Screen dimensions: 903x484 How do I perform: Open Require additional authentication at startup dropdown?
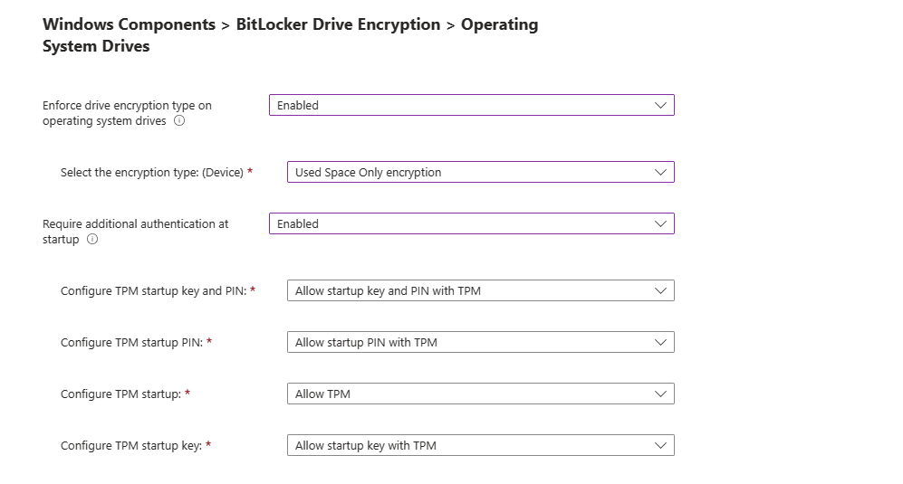(x=471, y=223)
